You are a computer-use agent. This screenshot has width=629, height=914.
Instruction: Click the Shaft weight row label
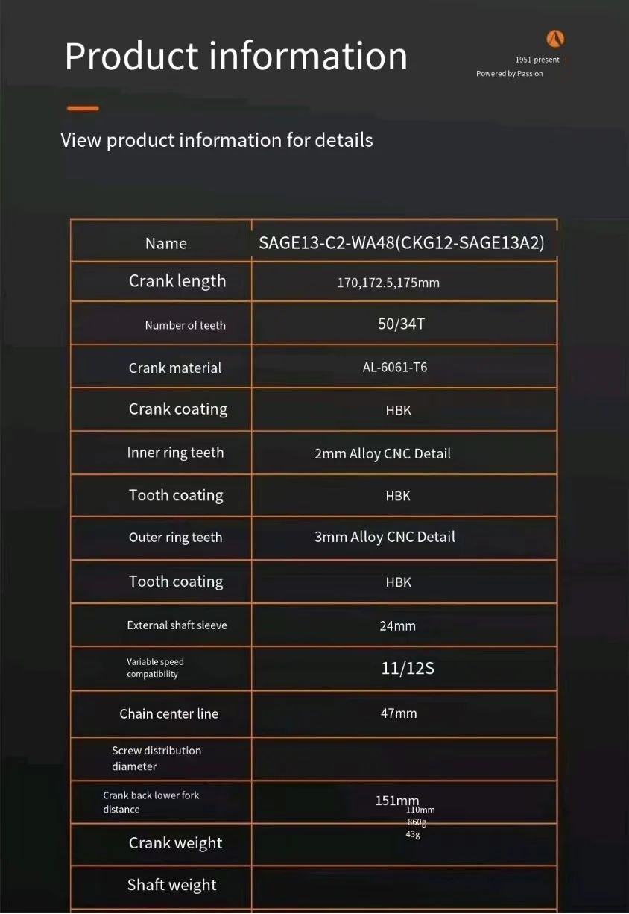(x=172, y=885)
